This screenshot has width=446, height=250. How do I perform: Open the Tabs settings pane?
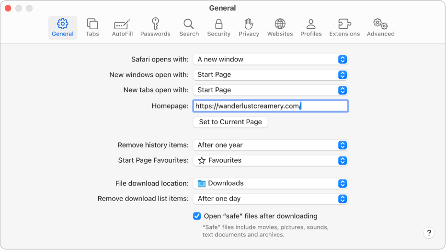coord(92,27)
